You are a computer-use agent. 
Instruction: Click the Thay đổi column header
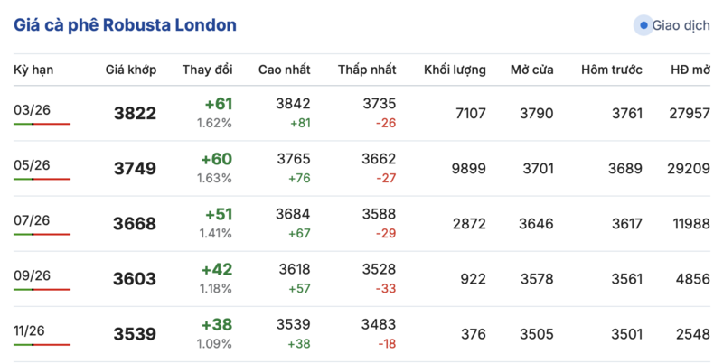208,70
